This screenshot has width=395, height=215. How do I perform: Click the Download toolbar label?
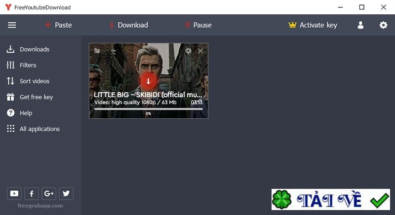pos(133,25)
